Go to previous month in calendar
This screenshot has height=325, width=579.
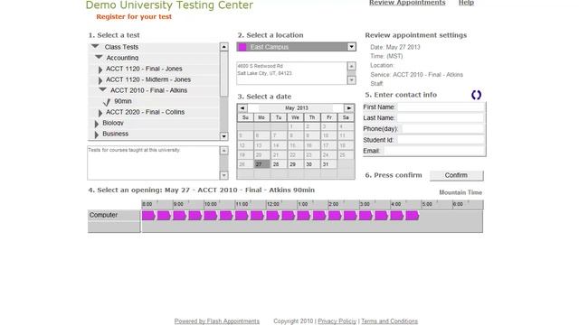pyautogui.click(x=242, y=108)
